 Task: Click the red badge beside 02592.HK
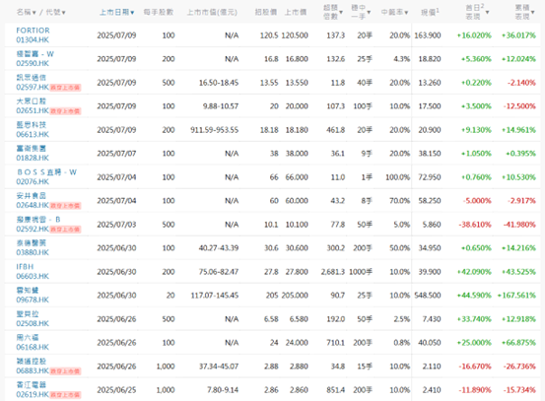(65, 229)
